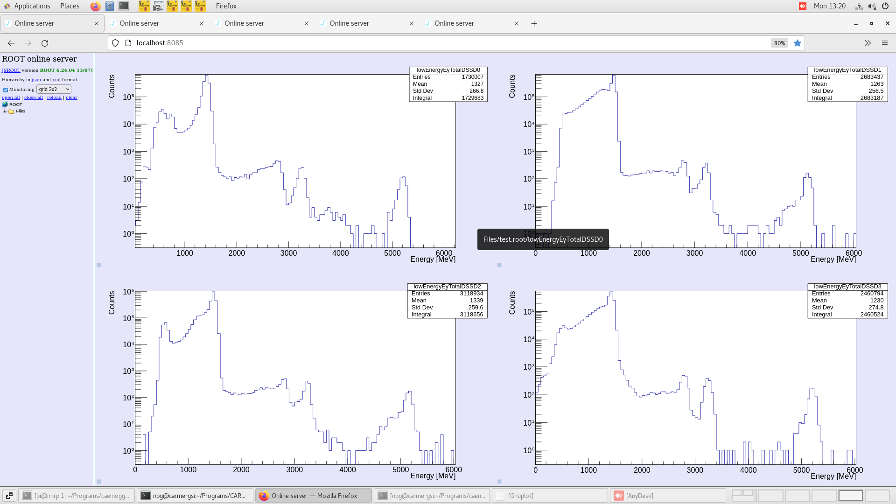Switch to the second Online server tab
This screenshot has height=504, width=896.
pos(140,23)
